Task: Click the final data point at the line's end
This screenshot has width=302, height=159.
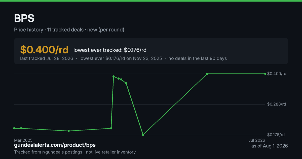Action: [x=265, y=74]
